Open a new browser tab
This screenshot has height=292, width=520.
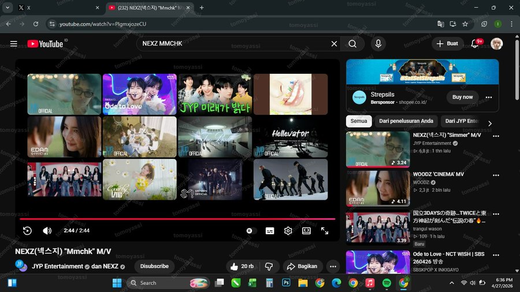(x=202, y=8)
